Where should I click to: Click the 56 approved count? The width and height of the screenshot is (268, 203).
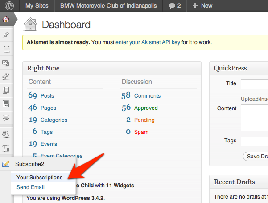126,108
